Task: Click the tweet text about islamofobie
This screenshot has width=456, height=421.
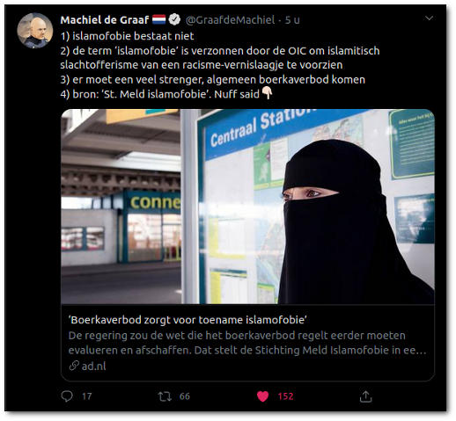Action: tap(220, 65)
